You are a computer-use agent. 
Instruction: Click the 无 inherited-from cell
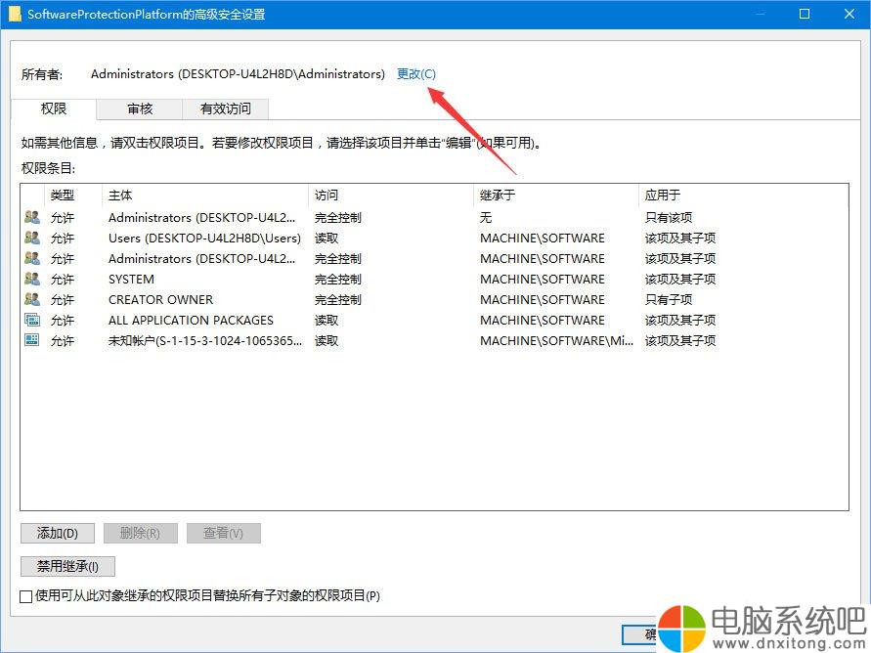[486, 218]
